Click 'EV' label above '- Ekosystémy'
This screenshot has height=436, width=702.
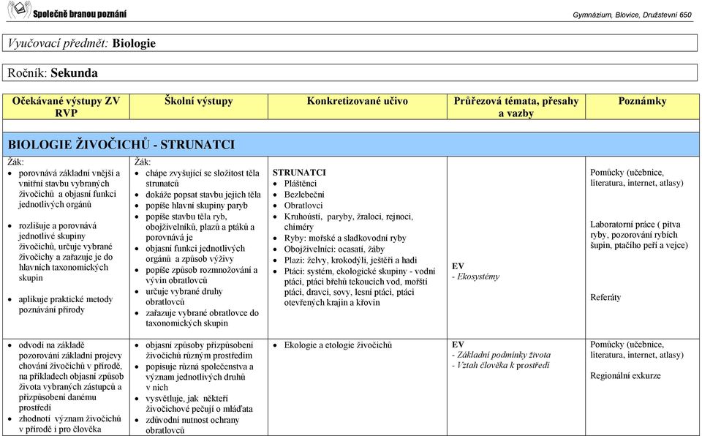pyautogui.click(x=458, y=266)
